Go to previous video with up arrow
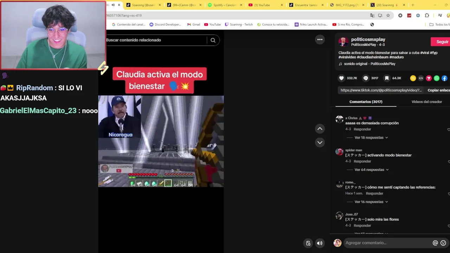This screenshot has width=450, height=253. point(320,129)
